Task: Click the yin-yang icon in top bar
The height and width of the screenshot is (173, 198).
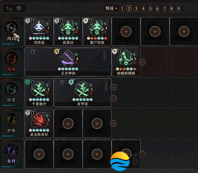Action: coord(9,9)
